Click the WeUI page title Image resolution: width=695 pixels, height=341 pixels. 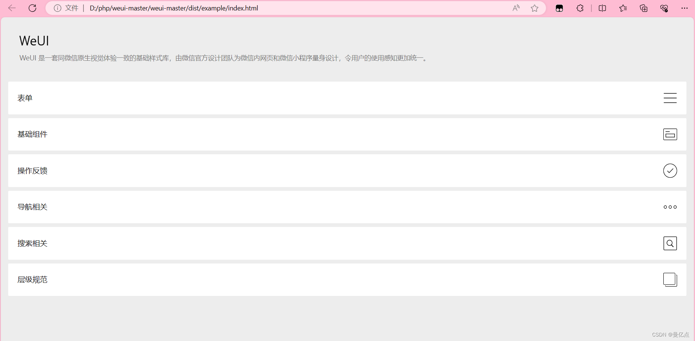(34, 41)
